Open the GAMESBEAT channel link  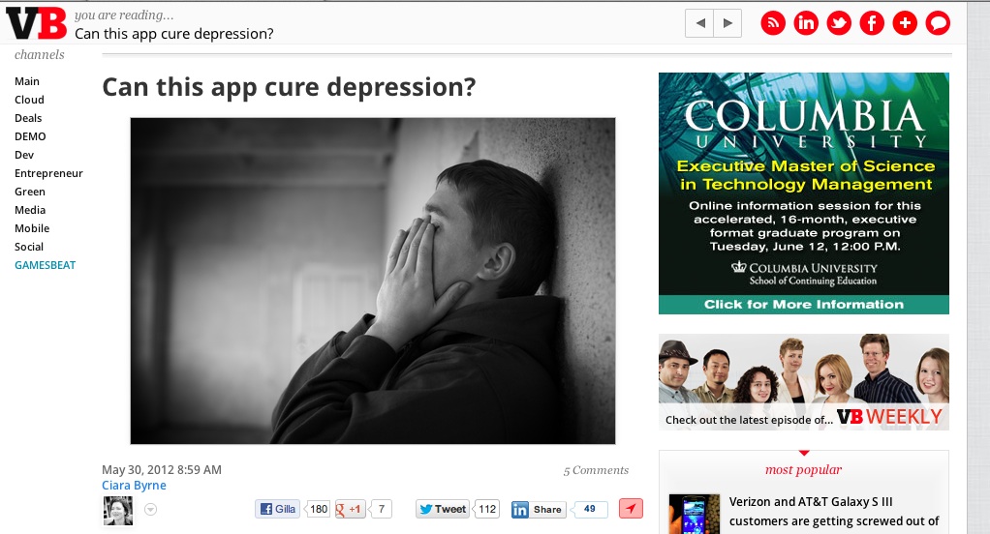coord(45,265)
